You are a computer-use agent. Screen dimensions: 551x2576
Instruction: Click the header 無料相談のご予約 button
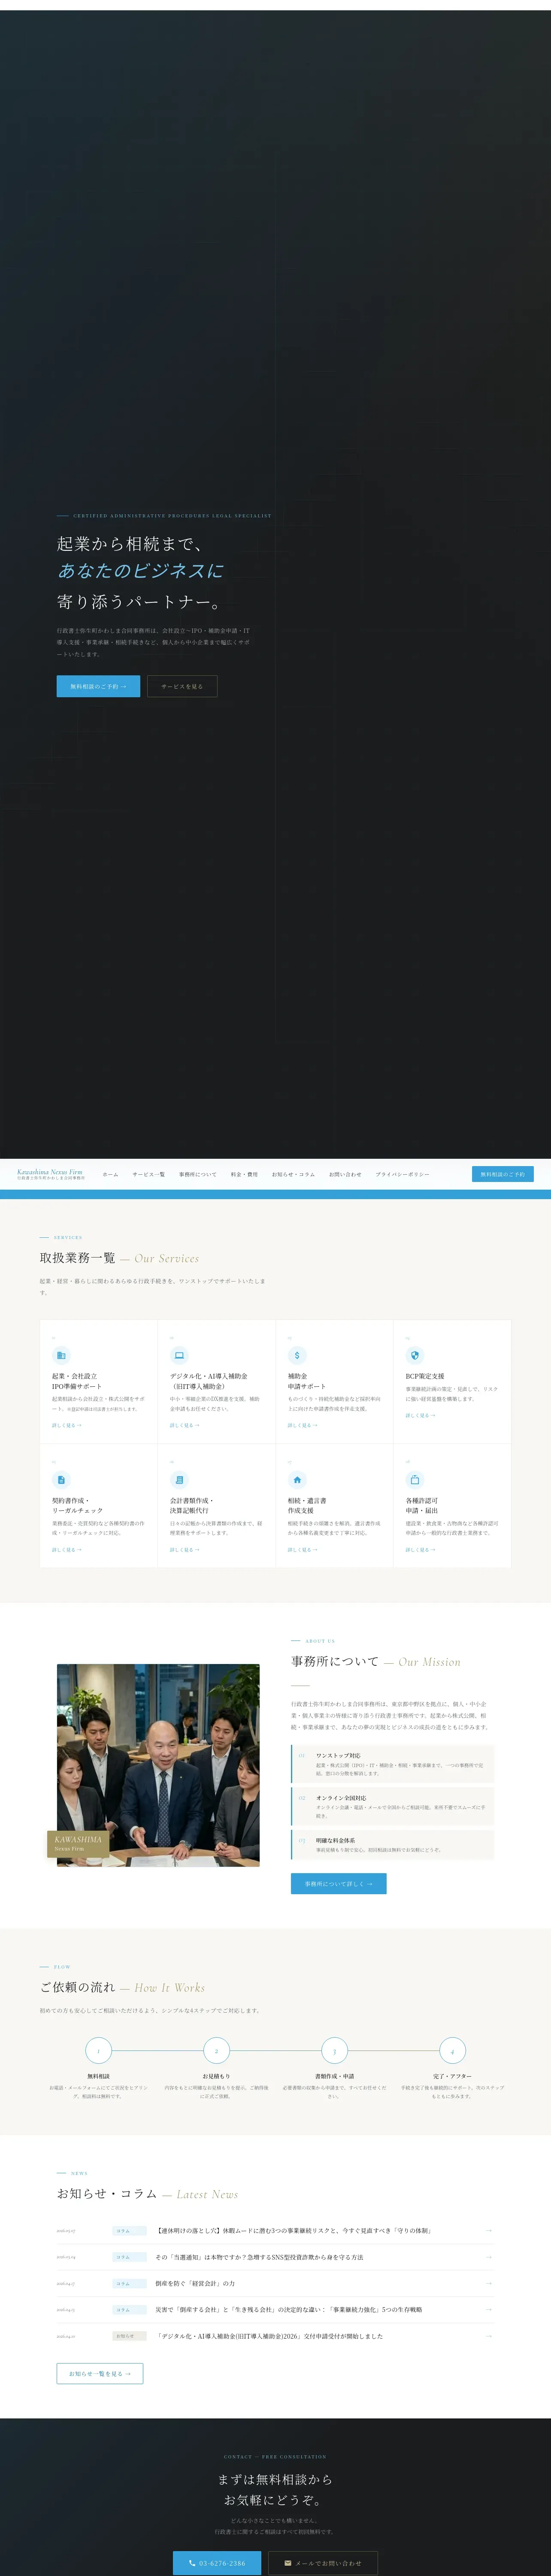(502, 1174)
